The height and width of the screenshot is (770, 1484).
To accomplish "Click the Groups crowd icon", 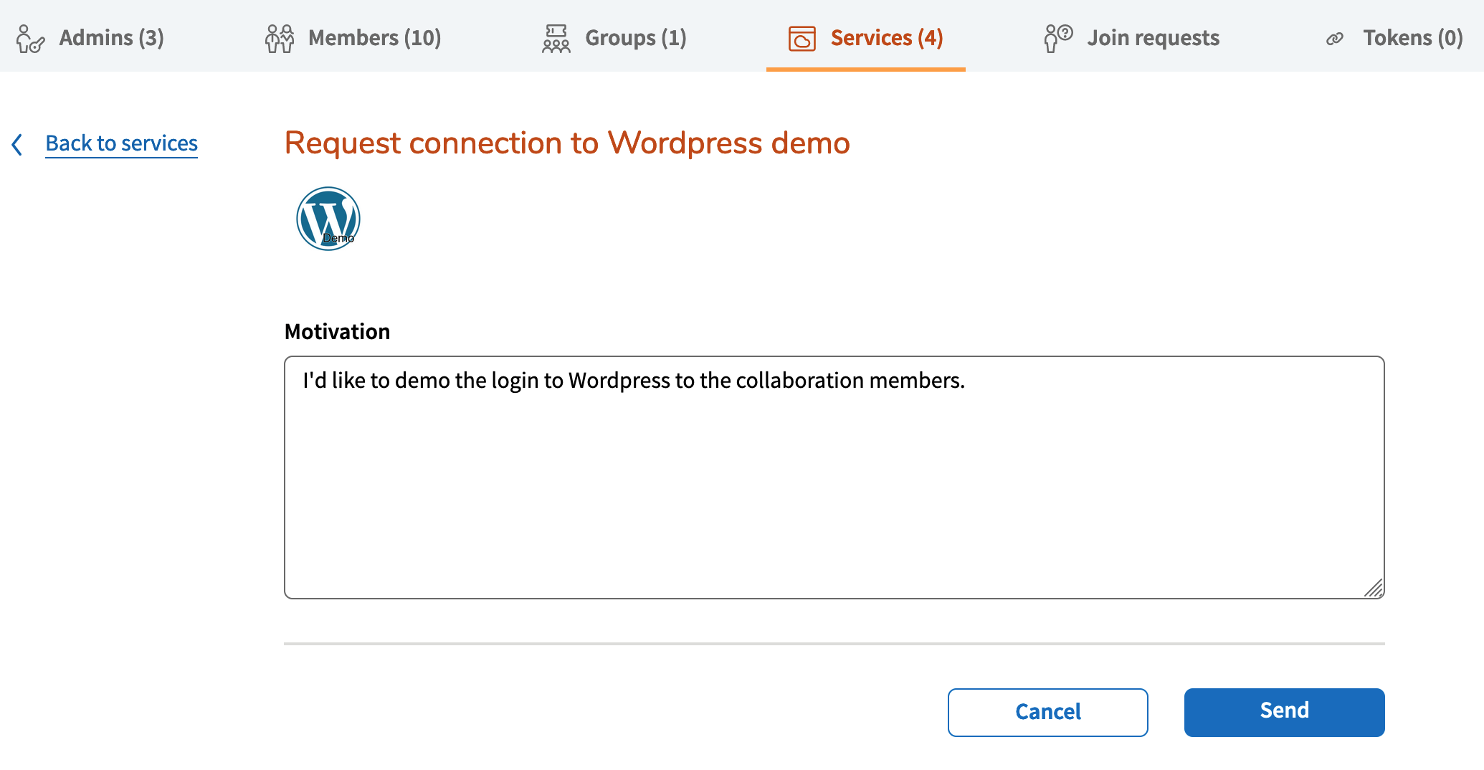I will point(556,39).
